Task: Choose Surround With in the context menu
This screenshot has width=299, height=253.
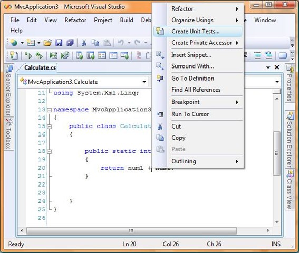Action: 198,66
